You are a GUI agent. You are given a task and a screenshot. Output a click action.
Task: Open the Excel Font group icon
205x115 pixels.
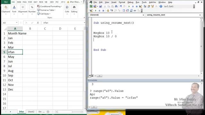[14, 7]
